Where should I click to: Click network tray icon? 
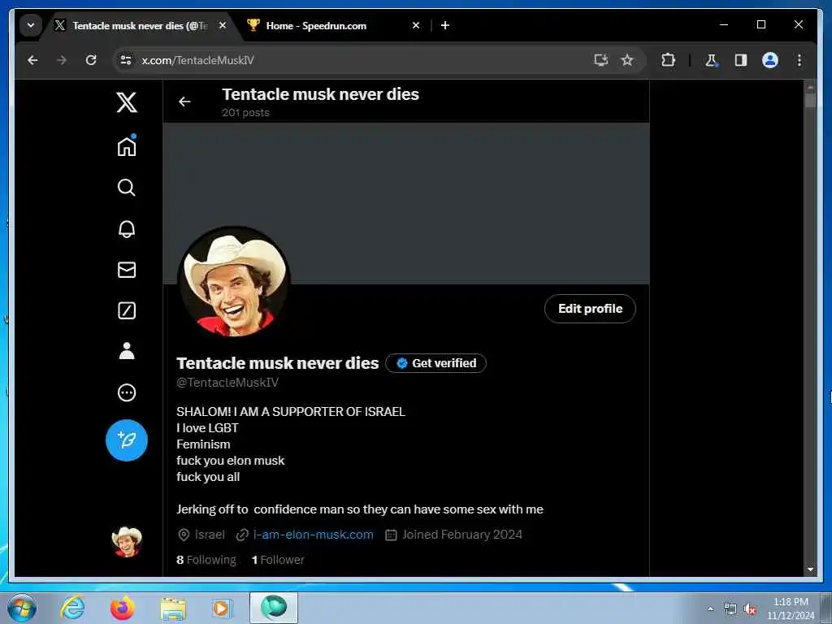(730, 609)
